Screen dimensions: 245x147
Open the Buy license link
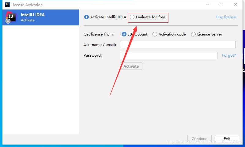coord(226,17)
